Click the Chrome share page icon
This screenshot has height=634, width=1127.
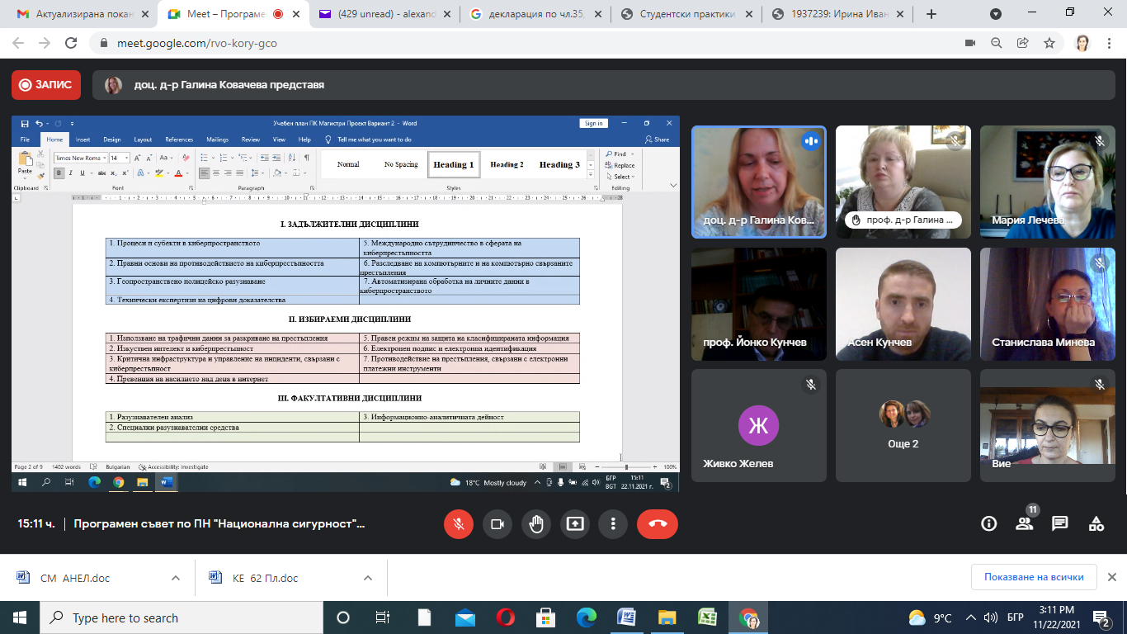1023,43
